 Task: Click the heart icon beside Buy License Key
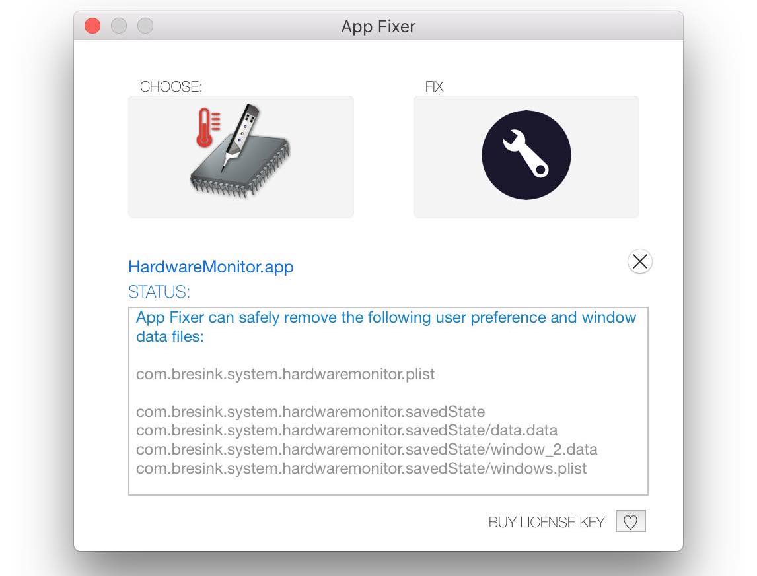pos(630,521)
